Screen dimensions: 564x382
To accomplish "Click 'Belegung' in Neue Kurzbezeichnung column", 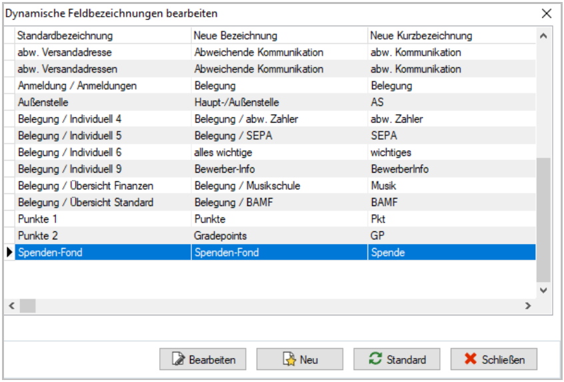I will coord(452,85).
